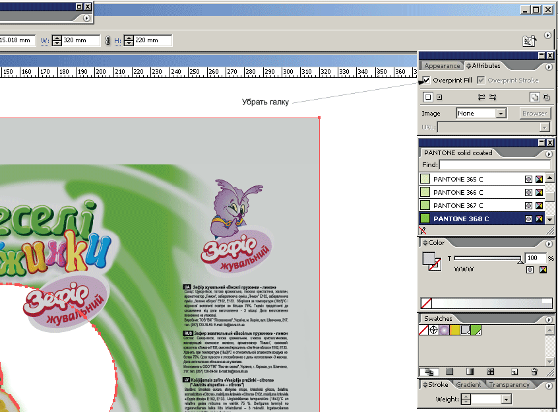Toggle the dimmed Overprint Stroke checkbox
Screen dimensions: 558x412
[x=481, y=81]
